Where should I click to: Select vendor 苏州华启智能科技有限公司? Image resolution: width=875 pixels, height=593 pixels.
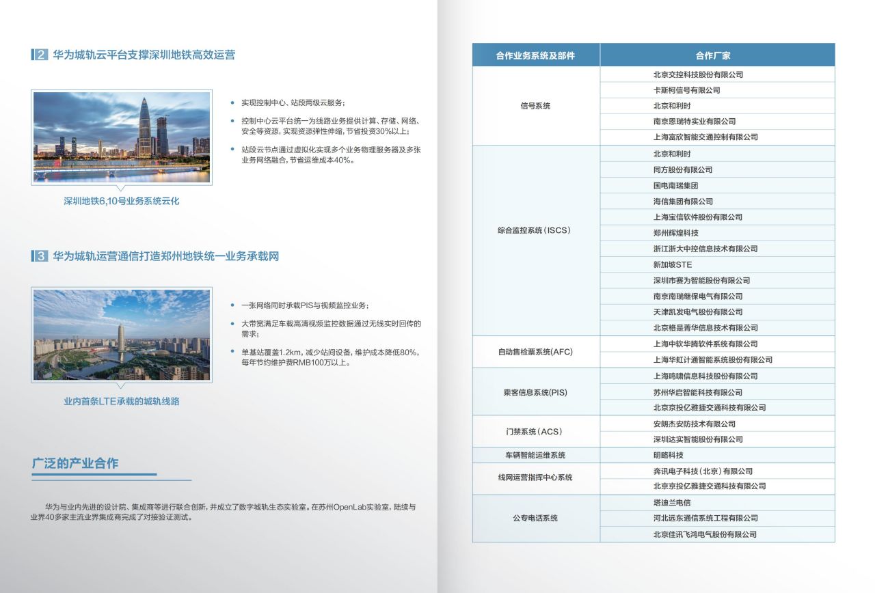point(698,392)
